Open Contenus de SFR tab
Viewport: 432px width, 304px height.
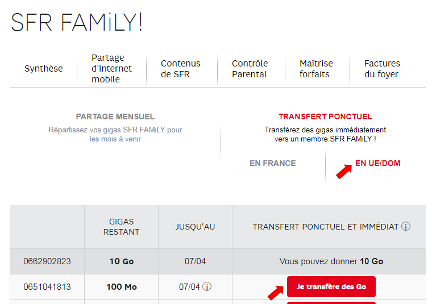pos(180,69)
